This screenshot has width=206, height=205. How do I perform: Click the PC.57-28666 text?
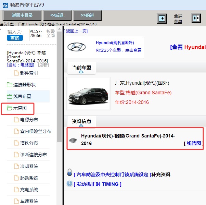coord(36,33)
